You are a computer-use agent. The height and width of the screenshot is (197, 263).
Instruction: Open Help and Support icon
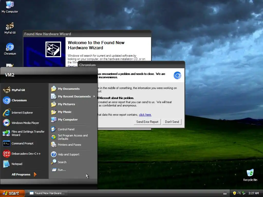[x=54, y=154]
